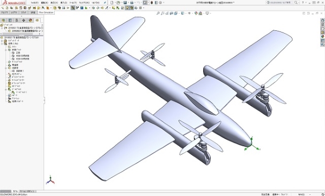Click the SOLIDWORKS logo button
Viewport: 325px width, 196px height.
[14, 3]
